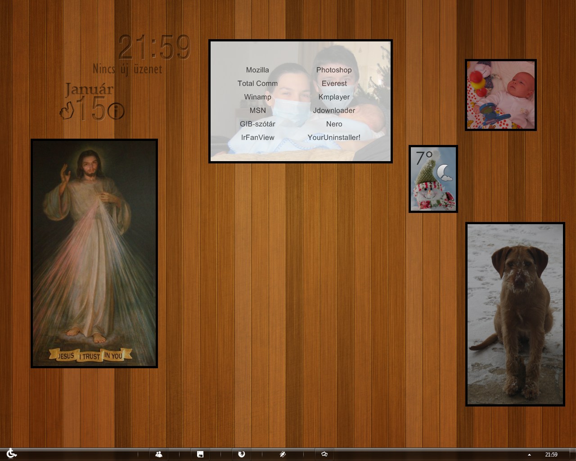Launch Photoshop from the launcher

(x=334, y=70)
